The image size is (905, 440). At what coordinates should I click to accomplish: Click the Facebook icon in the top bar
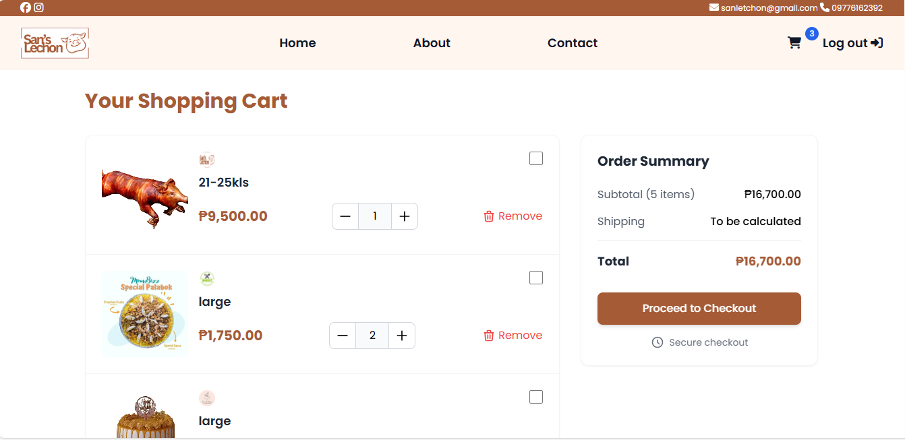click(x=25, y=7)
